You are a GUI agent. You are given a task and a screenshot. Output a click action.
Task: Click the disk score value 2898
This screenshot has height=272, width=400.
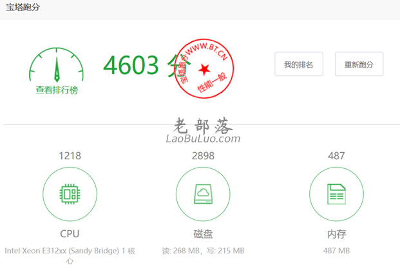203,155
